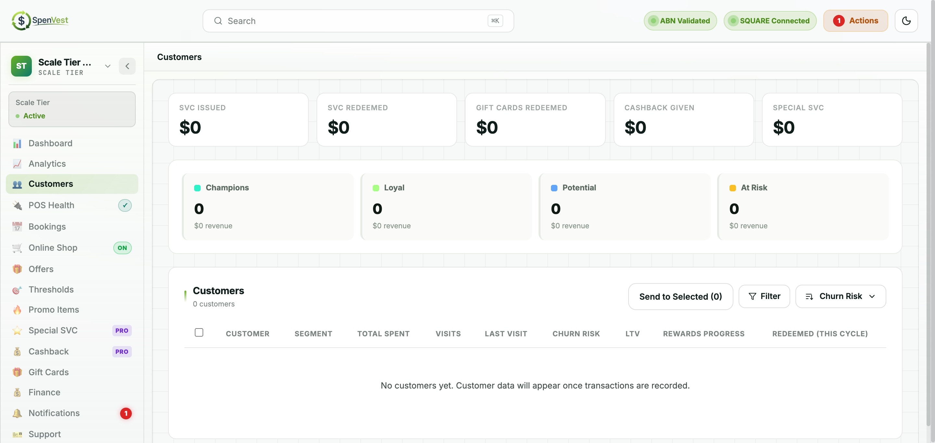Open the Churn Risk sort dropdown

click(x=841, y=296)
